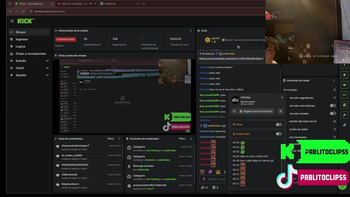Open chvs17 moderator link
350x197 pixels.
(150, 189)
